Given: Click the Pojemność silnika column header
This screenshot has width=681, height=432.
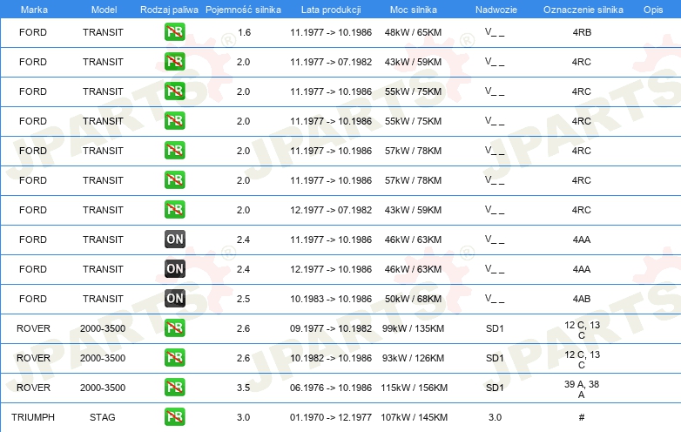Looking at the screenshot, I should tap(243, 10).
